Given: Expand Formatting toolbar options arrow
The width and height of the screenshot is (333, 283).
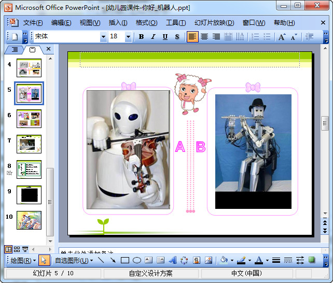Looking at the screenshot, I should pos(326,37).
